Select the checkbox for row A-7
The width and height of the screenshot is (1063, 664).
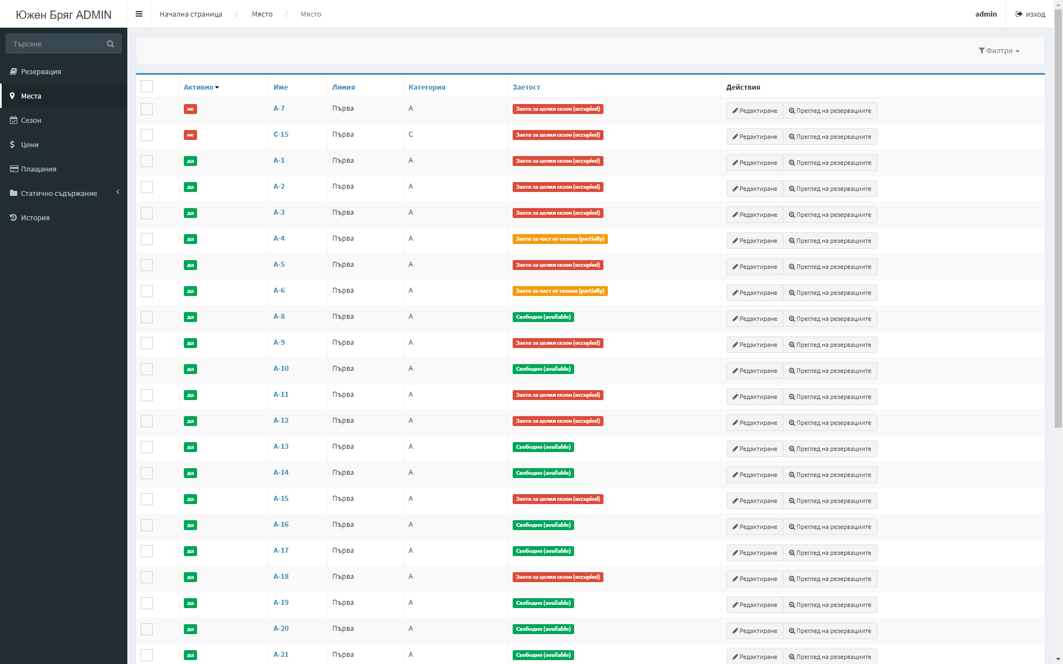pyautogui.click(x=147, y=109)
